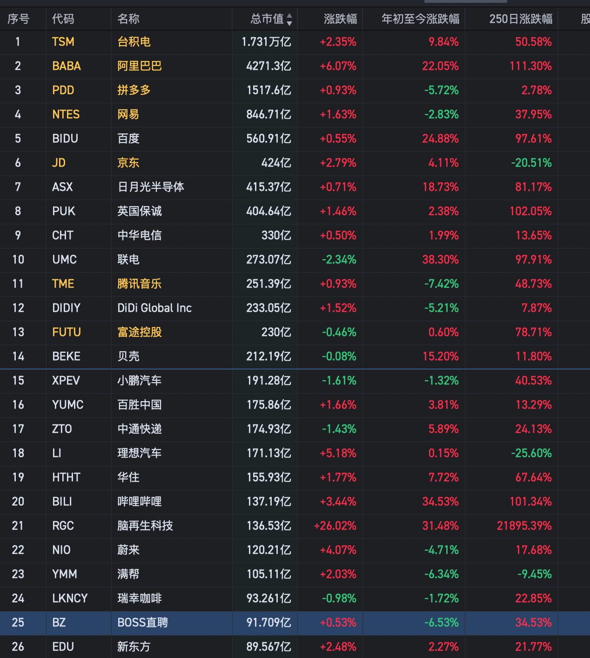The height and width of the screenshot is (658, 590).
Task: Open the BABA 阿里巴巴 ticker
Action: point(66,66)
